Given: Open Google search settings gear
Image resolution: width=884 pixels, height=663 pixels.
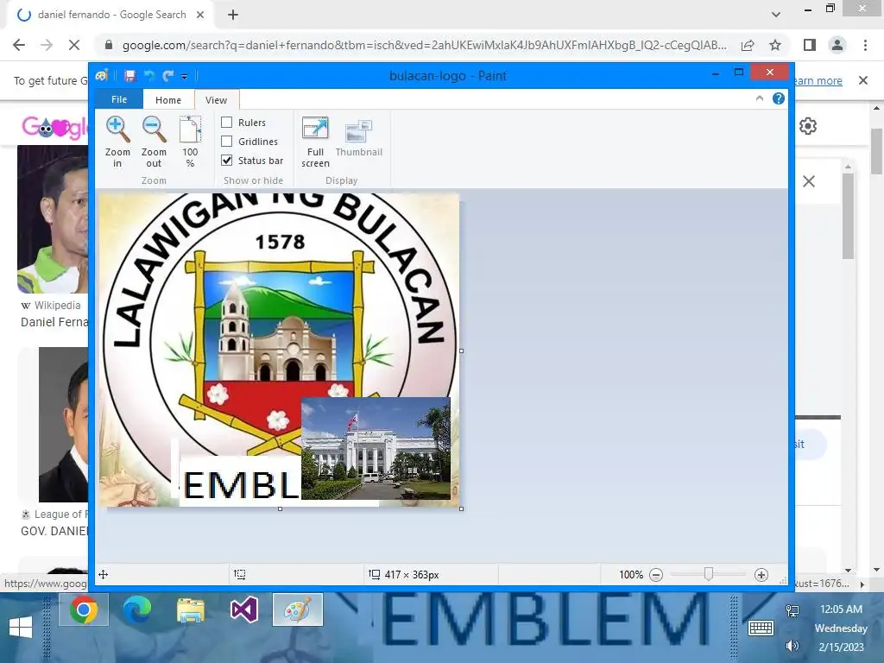Looking at the screenshot, I should pyautogui.click(x=808, y=126).
